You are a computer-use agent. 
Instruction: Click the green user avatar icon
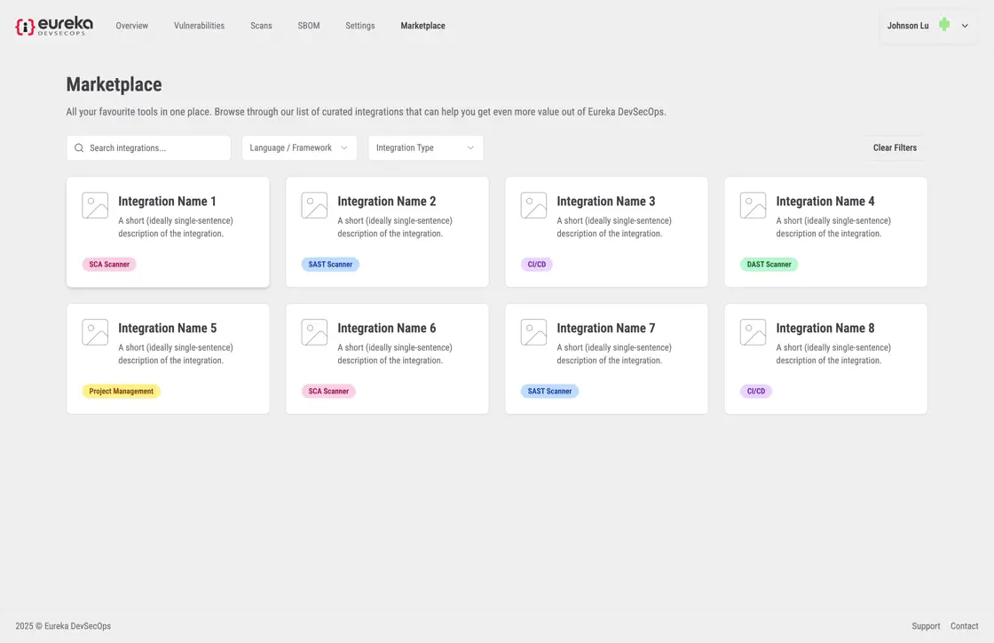[944, 26]
